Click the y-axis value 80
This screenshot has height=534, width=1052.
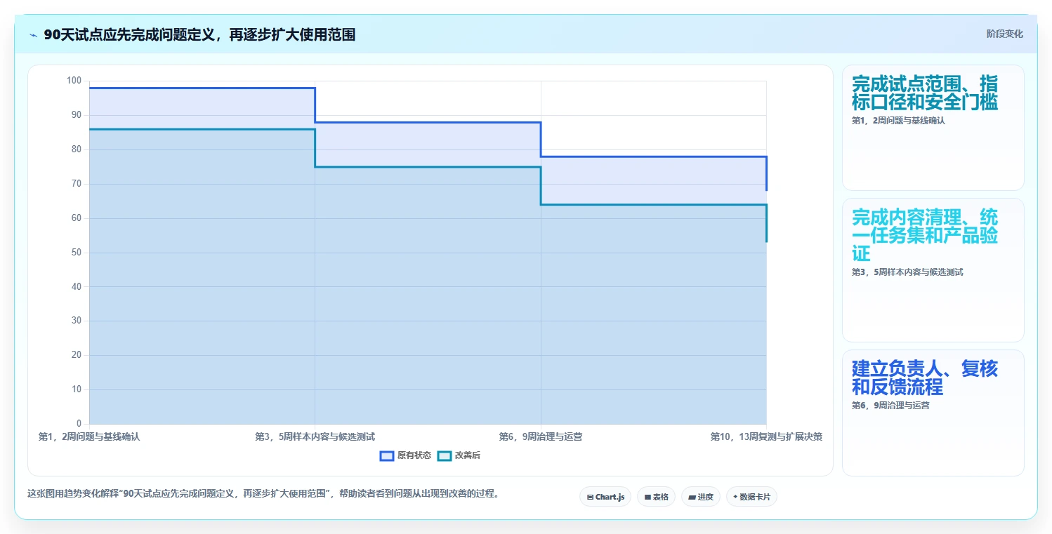[77, 149]
